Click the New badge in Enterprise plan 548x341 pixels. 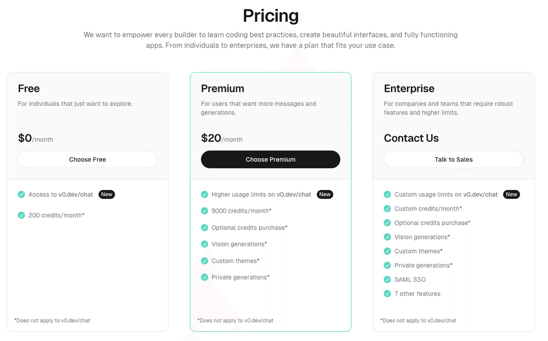[x=511, y=195]
